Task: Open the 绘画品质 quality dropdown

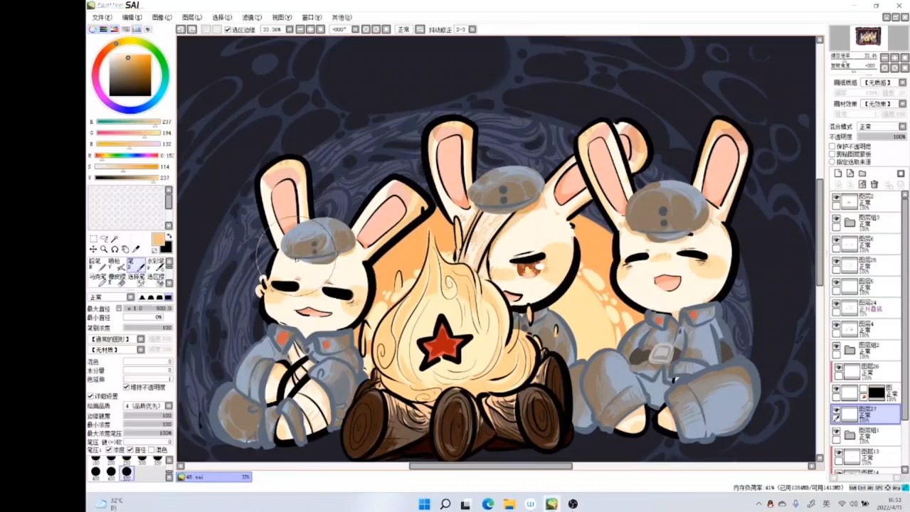Action: point(148,405)
